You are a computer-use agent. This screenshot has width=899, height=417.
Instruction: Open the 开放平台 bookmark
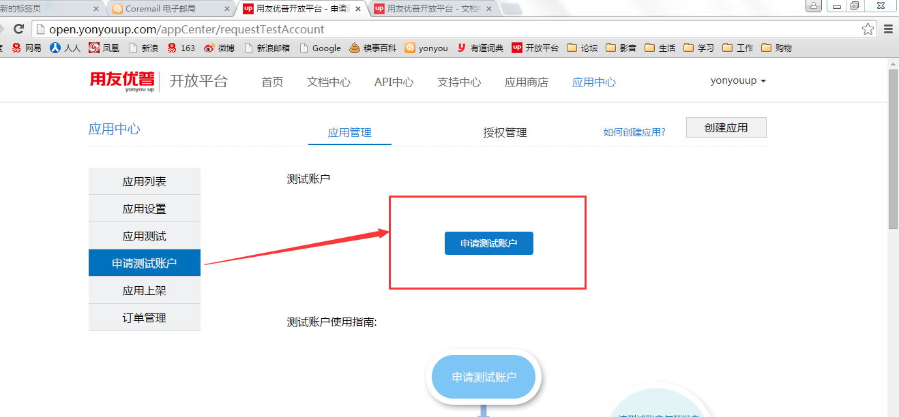pyautogui.click(x=535, y=48)
